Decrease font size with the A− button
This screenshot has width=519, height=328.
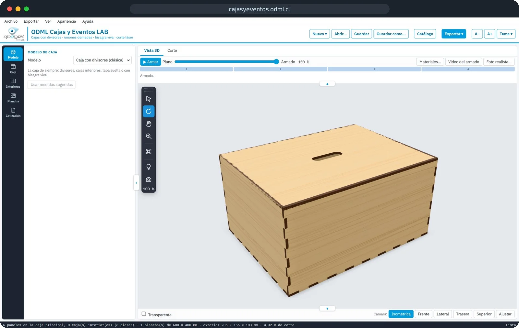477,34
